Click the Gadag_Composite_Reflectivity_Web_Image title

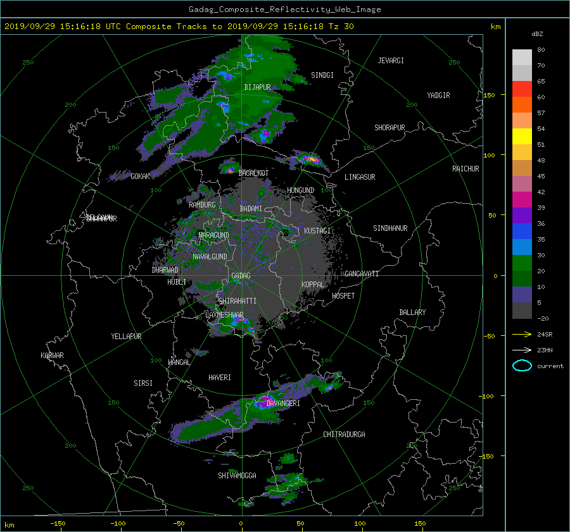point(284,9)
